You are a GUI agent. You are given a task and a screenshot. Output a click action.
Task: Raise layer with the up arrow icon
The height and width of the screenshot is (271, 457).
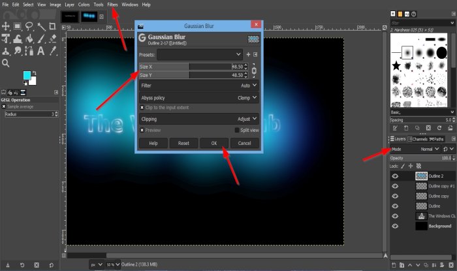tap(410, 265)
